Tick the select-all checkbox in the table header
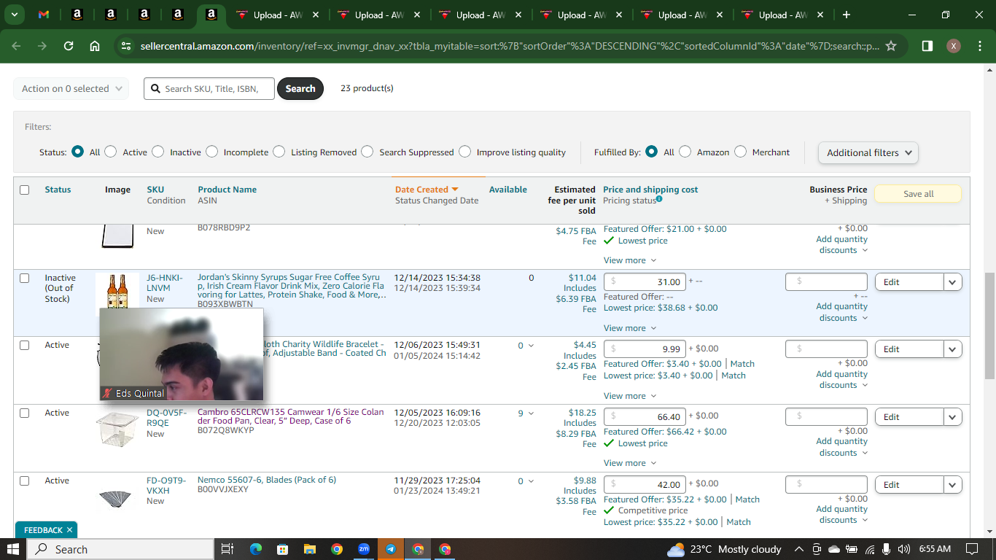The height and width of the screenshot is (560, 996). pyautogui.click(x=25, y=190)
